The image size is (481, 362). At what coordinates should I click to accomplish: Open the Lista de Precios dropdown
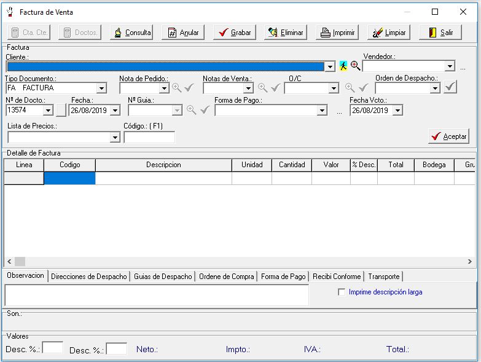(115, 138)
